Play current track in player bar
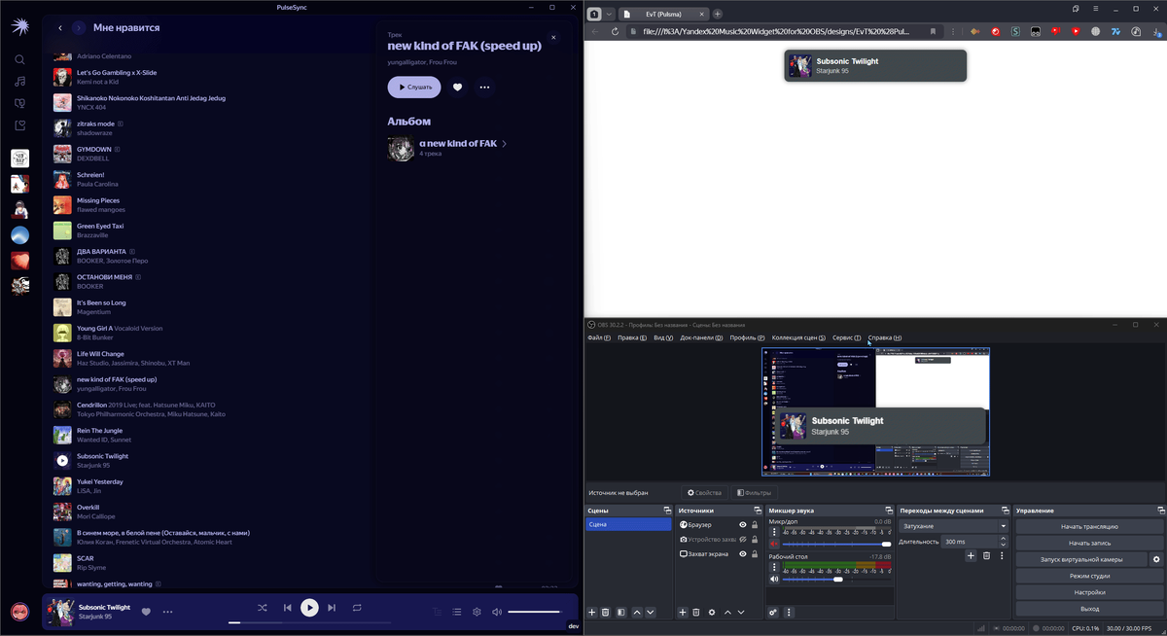1167x636 pixels. point(309,608)
